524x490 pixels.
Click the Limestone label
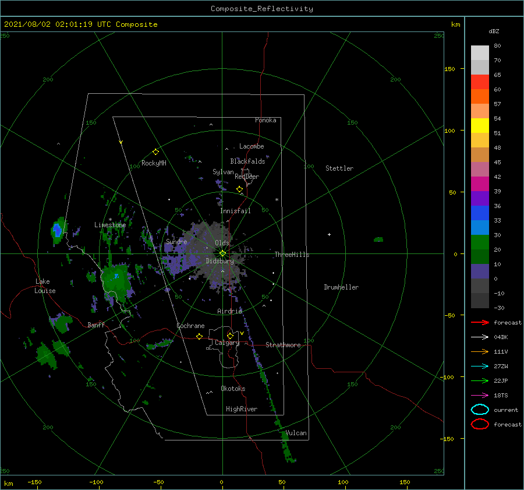(110, 225)
